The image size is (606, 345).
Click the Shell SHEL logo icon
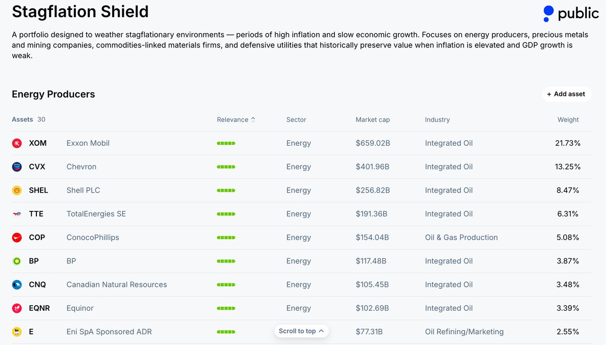(17, 191)
